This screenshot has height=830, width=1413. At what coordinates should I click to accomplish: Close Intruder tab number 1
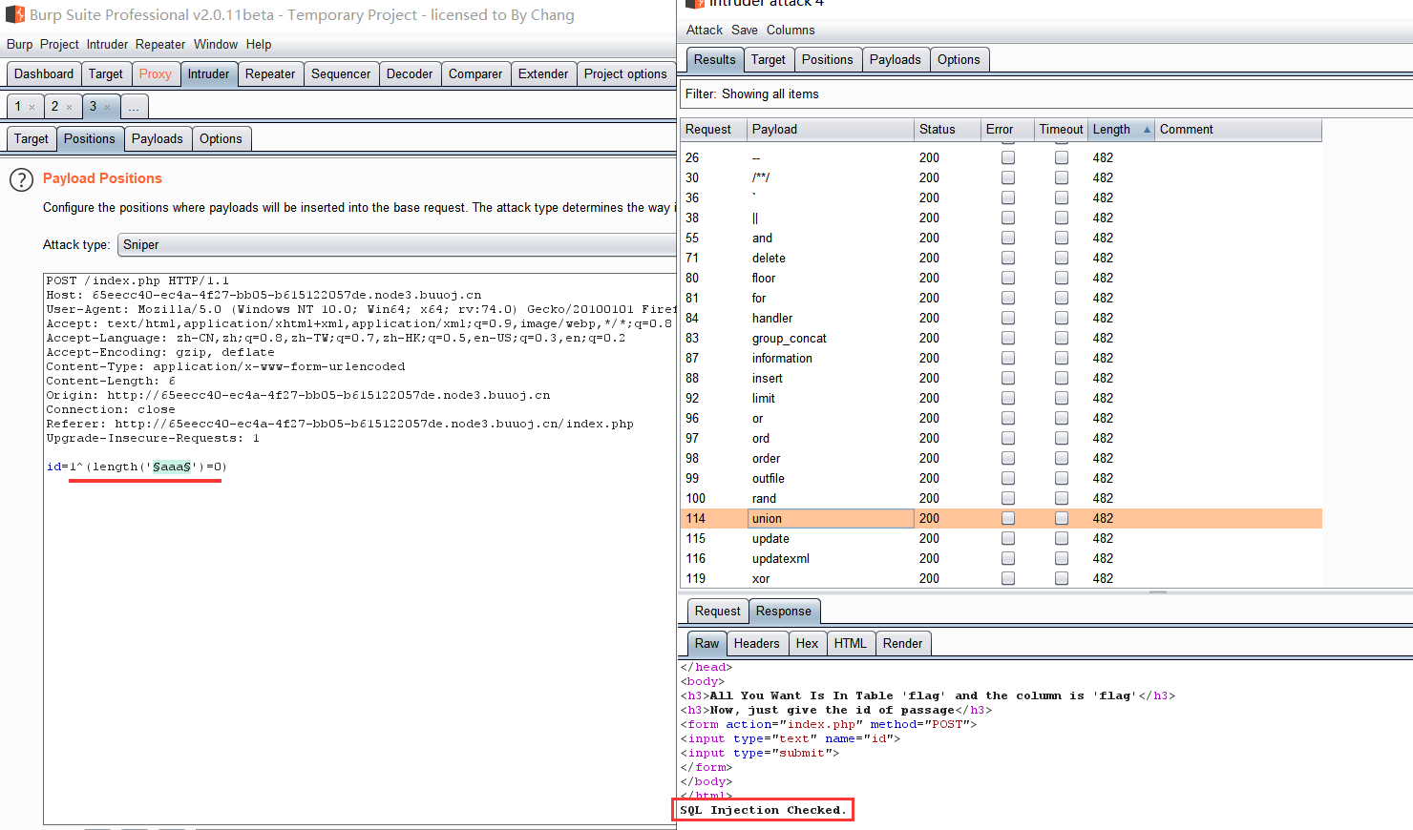pos(32,107)
